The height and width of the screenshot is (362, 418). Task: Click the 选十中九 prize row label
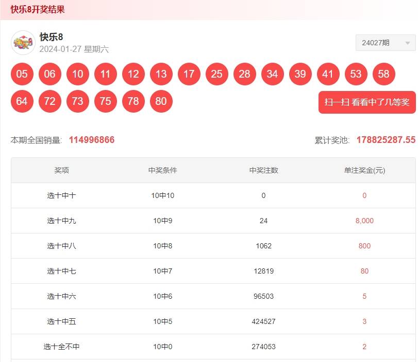(61, 221)
